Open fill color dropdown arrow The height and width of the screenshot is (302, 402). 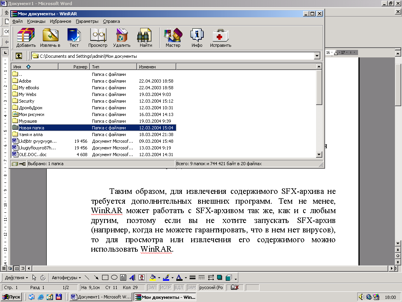pos(159,278)
